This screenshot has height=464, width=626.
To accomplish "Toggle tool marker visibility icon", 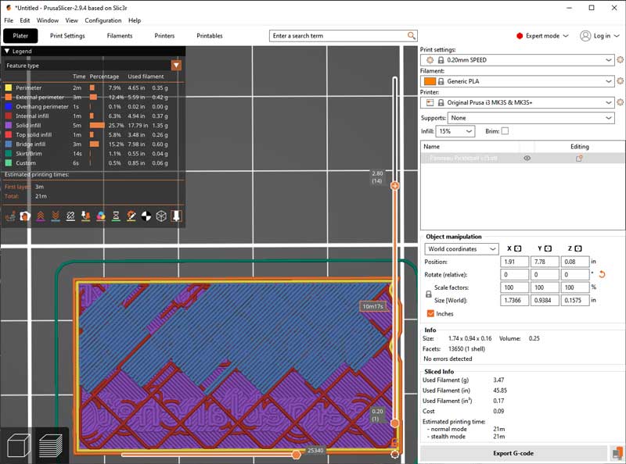I will tap(176, 216).
